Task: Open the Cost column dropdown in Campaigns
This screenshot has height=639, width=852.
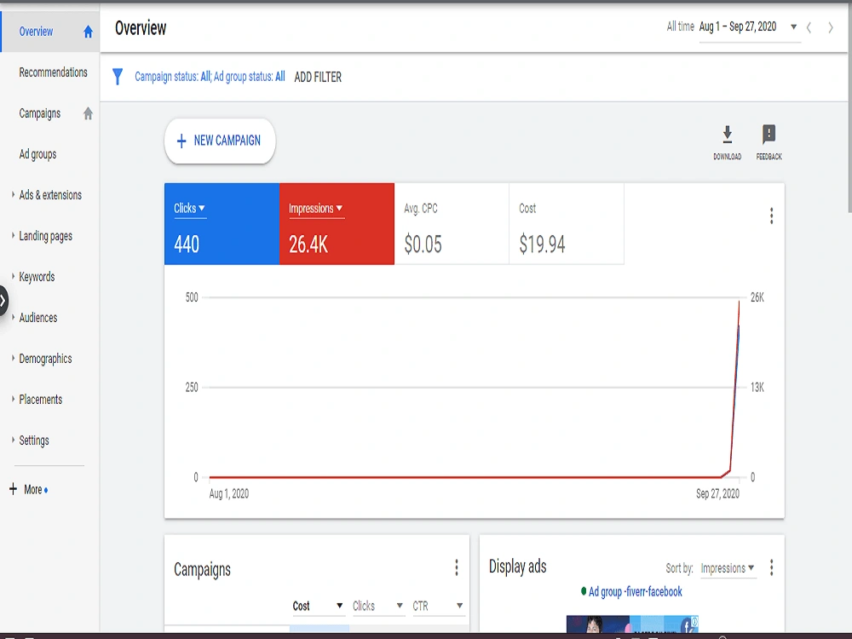Action: pos(318,606)
